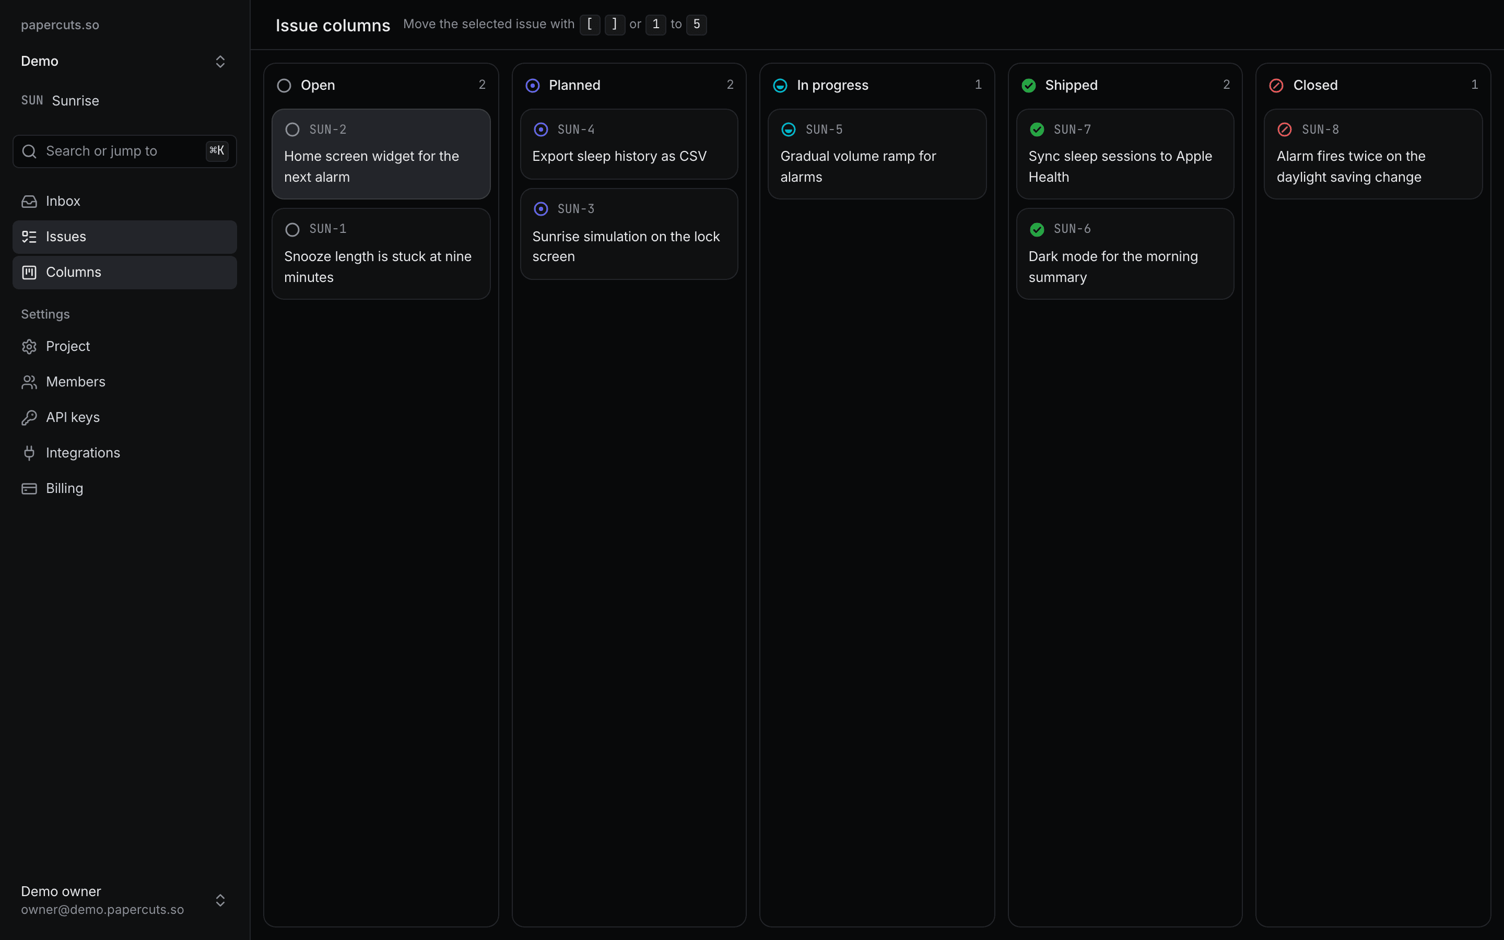Click Alarm fires twice issue title
The height and width of the screenshot is (940, 1504).
point(1351,167)
